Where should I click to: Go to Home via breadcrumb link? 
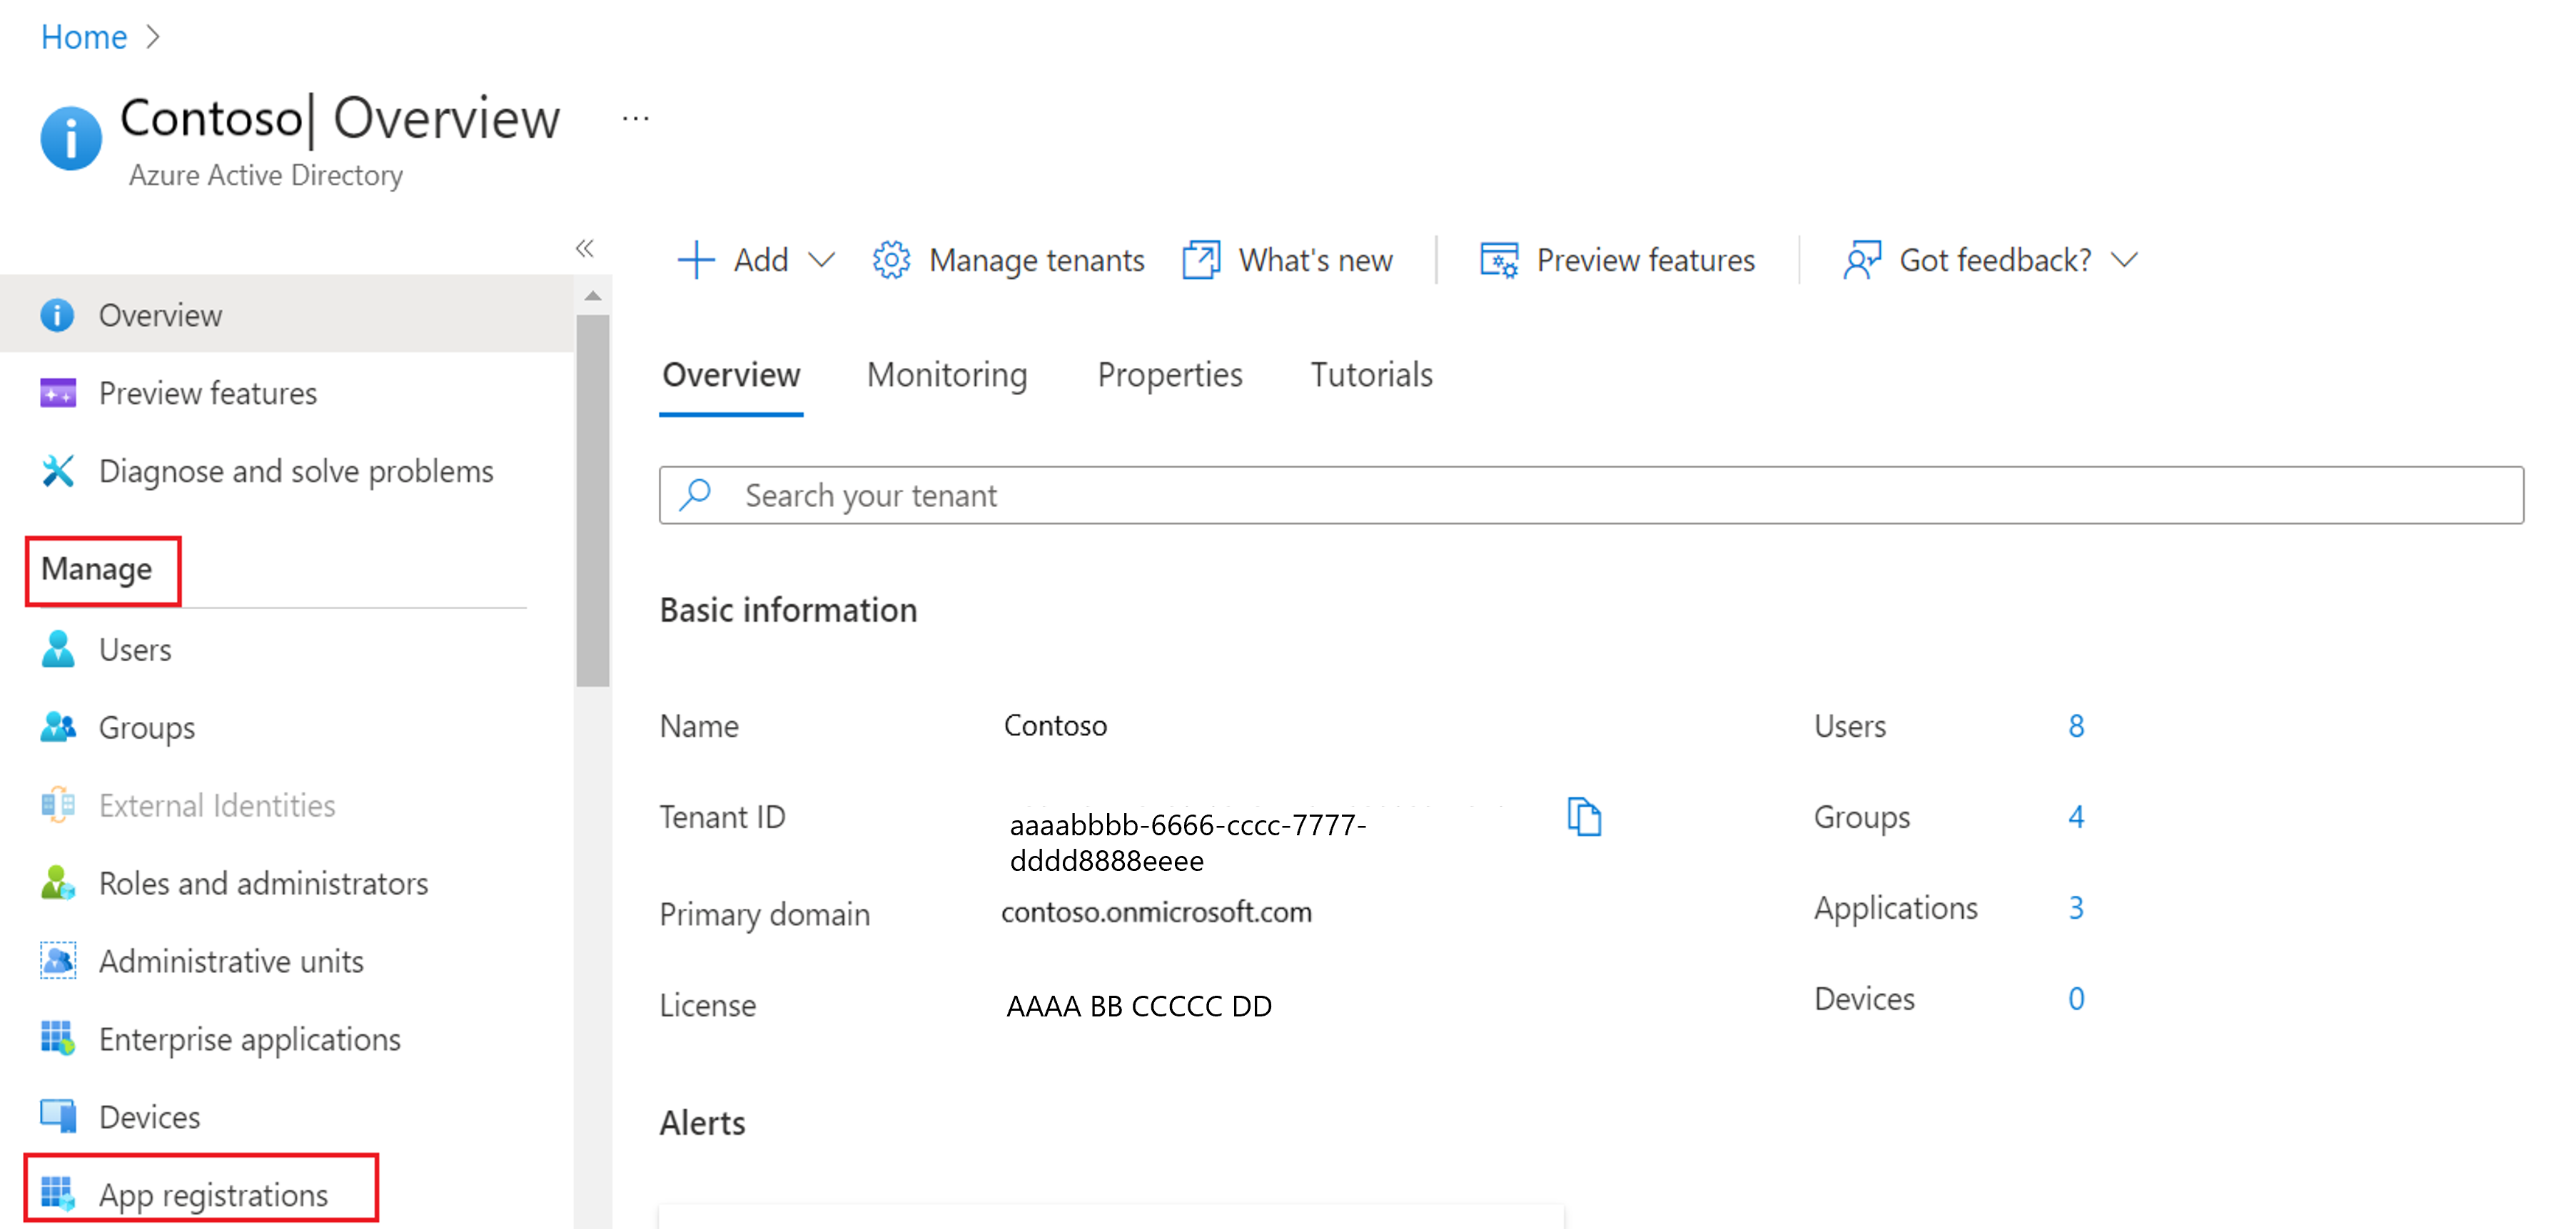pyautogui.click(x=84, y=37)
